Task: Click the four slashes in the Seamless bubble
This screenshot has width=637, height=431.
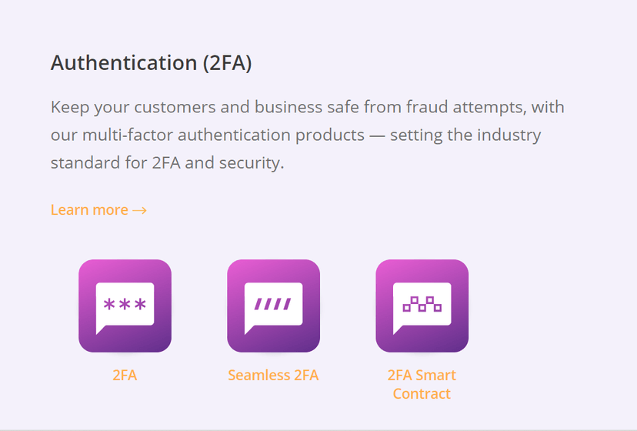Action: 273,304
